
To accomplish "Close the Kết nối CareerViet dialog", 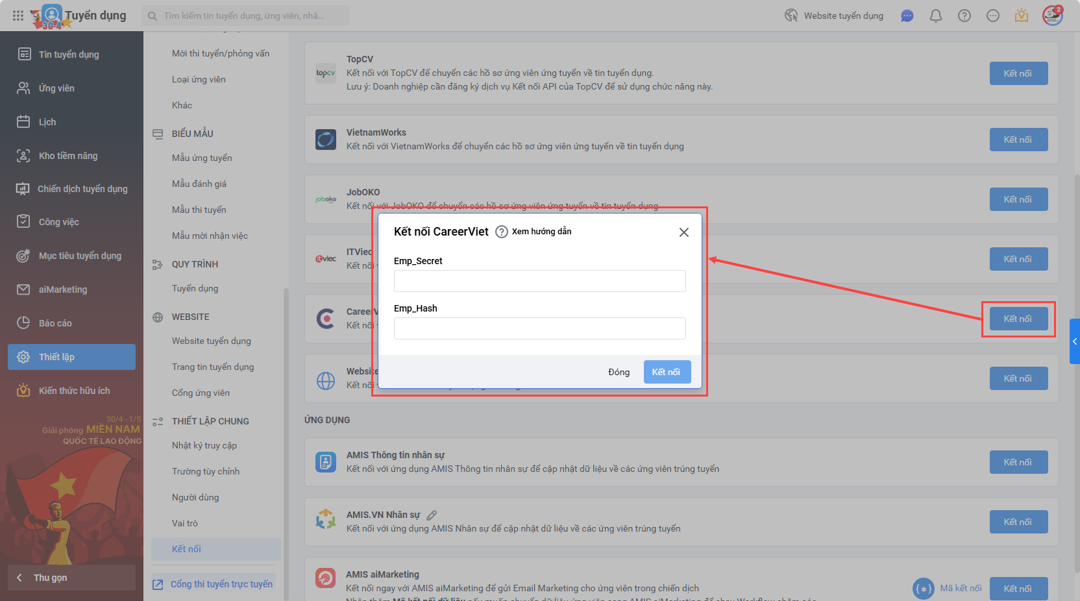I will click(684, 232).
